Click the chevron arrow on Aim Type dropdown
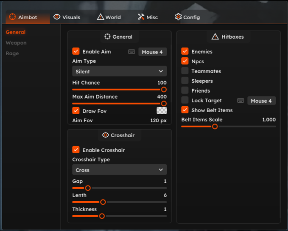This screenshot has width=288, height=231. pyautogui.click(x=161, y=71)
